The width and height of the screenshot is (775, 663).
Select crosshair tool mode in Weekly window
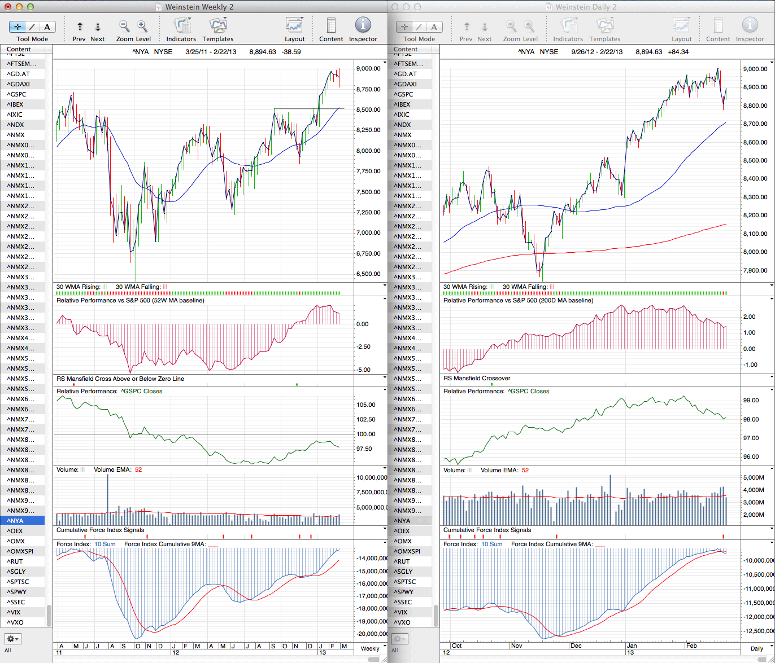coord(18,27)
